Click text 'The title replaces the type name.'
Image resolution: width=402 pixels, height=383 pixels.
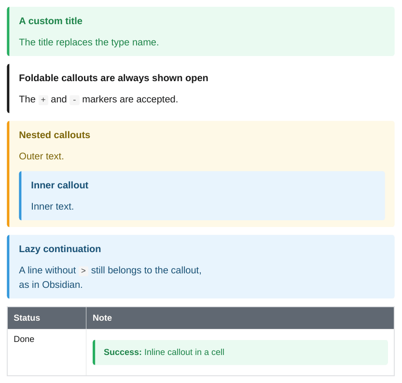point(89,43)
